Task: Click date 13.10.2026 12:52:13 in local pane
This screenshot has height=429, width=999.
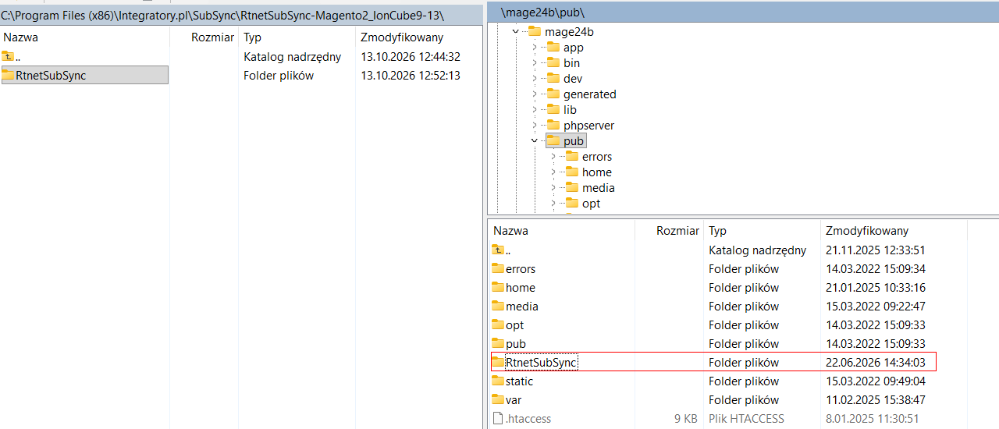Action: [411, 75]
